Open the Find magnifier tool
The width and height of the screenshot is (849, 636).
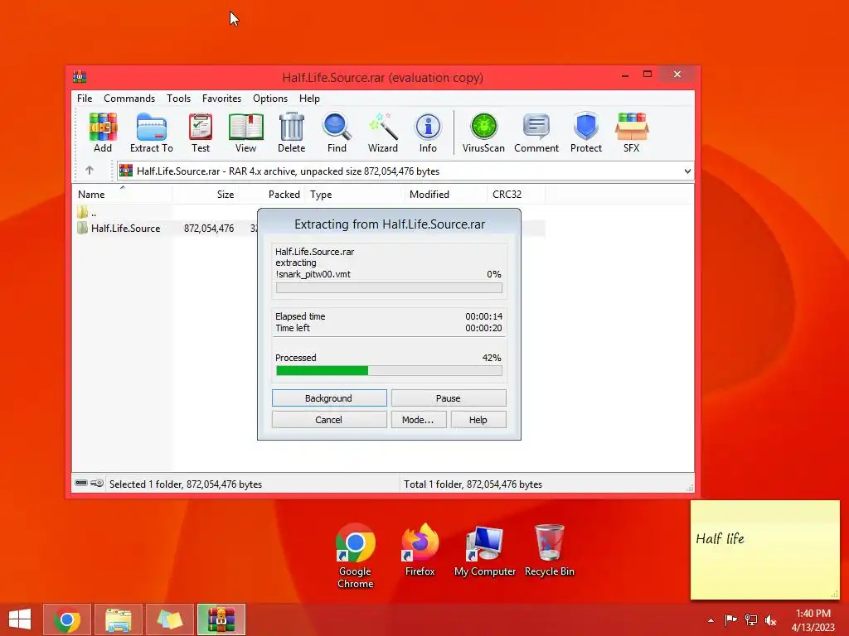click(337, 132)
